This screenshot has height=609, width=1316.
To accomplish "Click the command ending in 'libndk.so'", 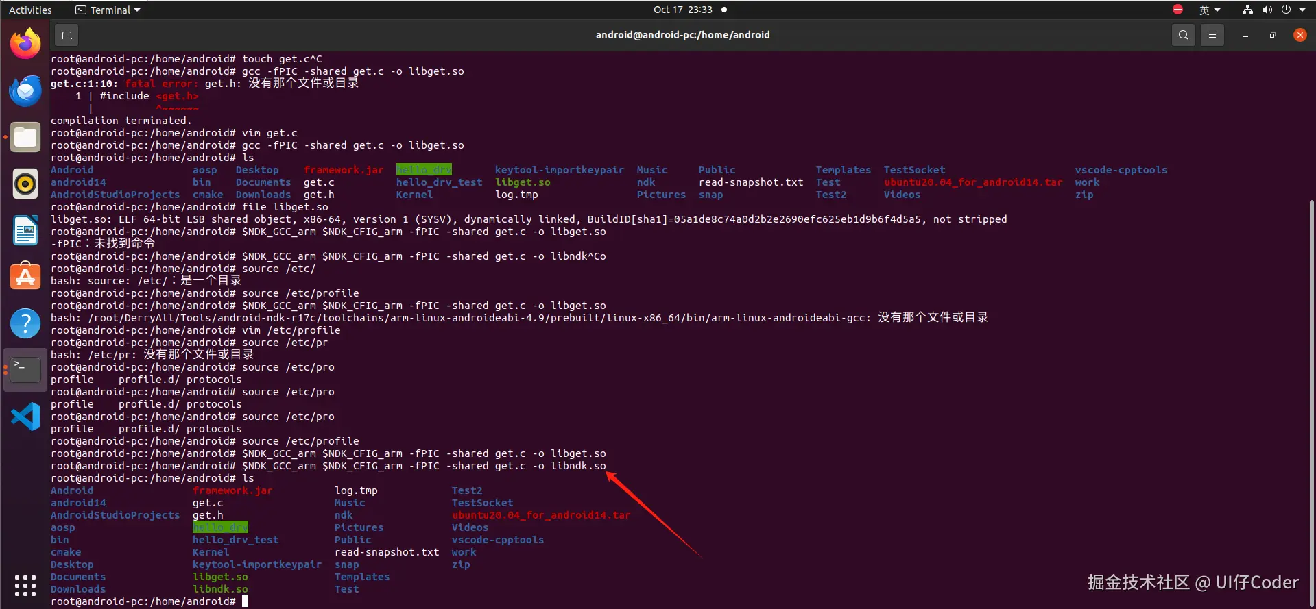I will [328, 466].
